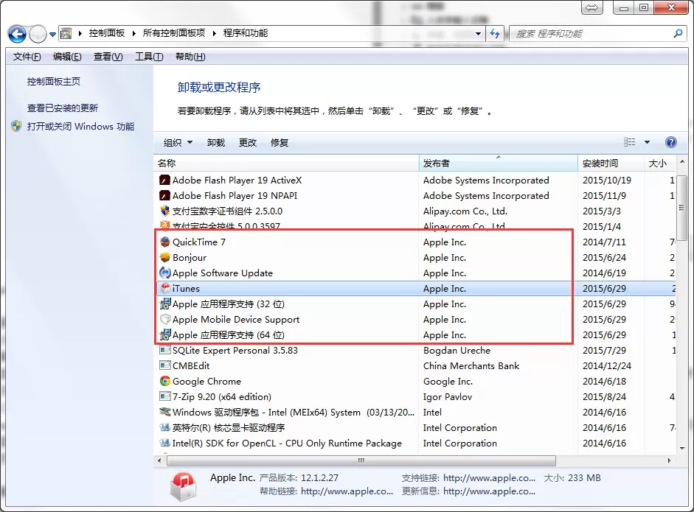Open 查看已安装的更新 link
Viewport: 694px width, 512px height.
(x=63, y=108)
